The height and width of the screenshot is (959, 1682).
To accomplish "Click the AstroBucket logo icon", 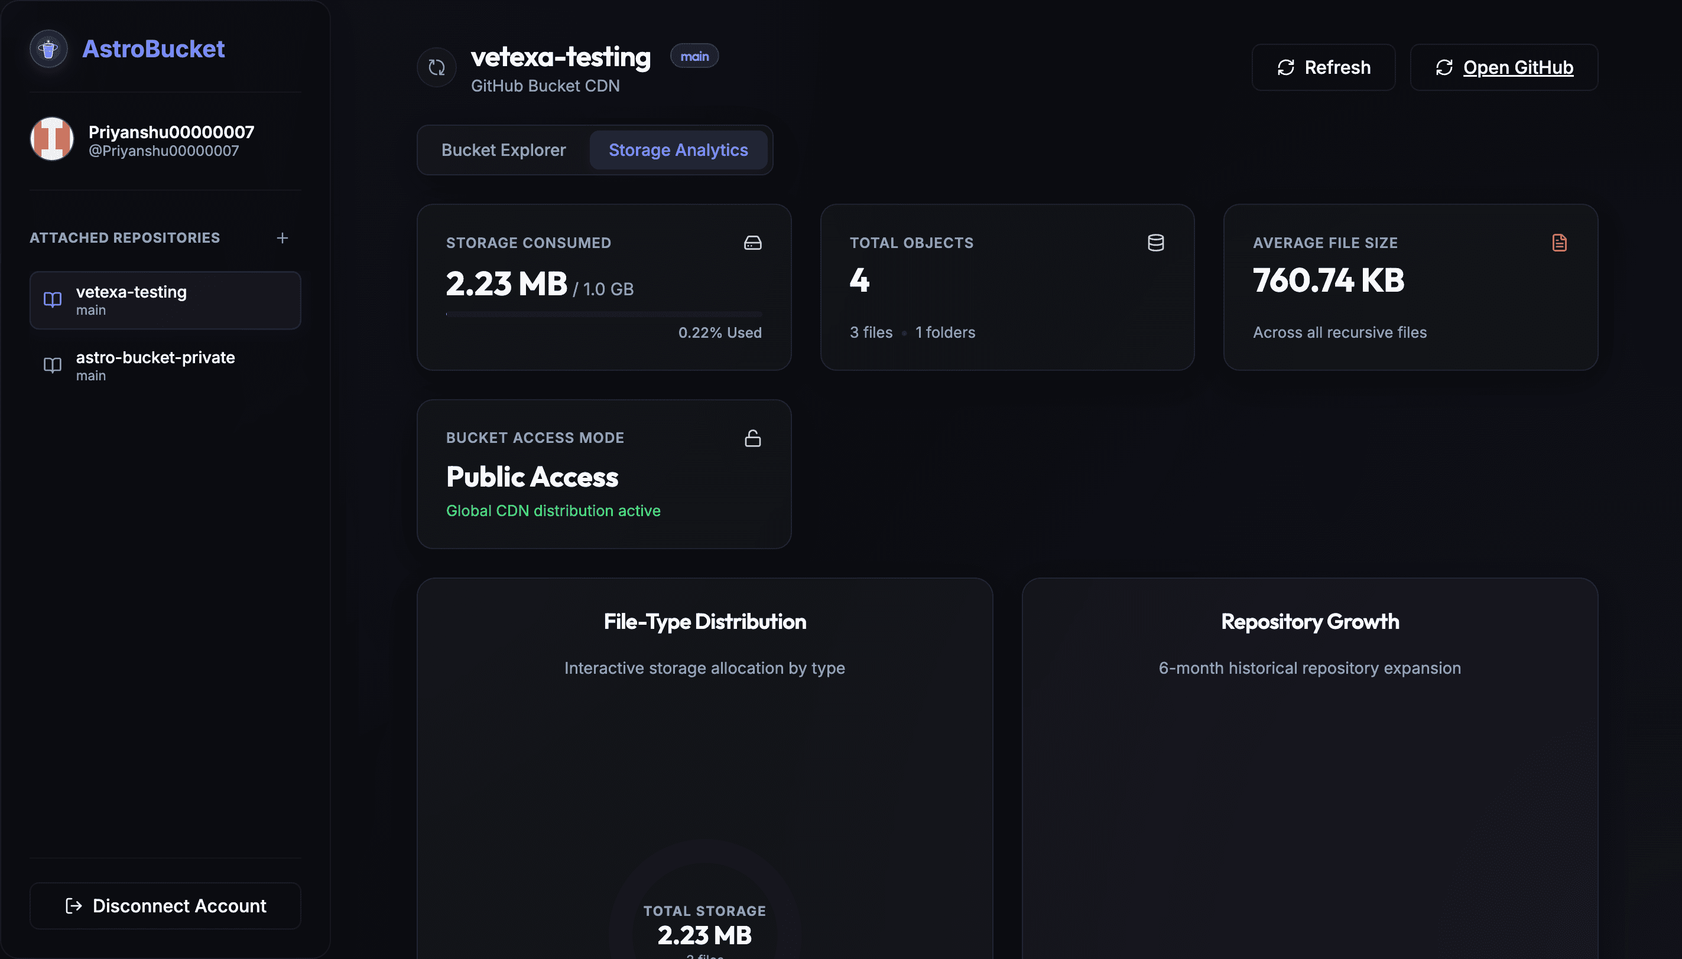I will [x=49, y=49].
